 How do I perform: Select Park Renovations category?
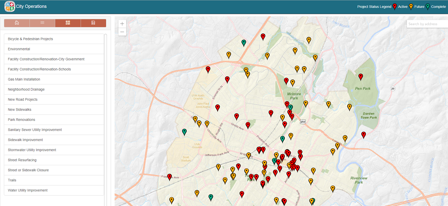(54, 119)
